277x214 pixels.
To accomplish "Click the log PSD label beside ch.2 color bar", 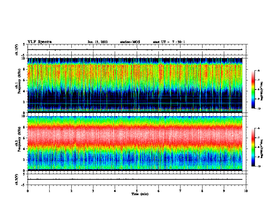I will [262, 149].
